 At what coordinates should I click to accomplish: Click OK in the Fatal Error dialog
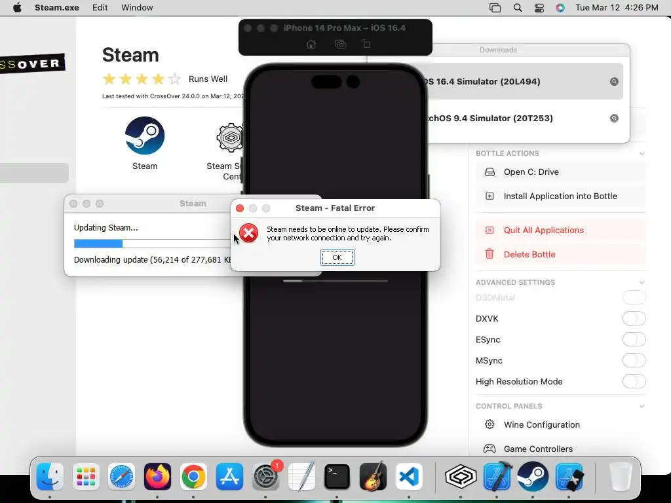337,257
